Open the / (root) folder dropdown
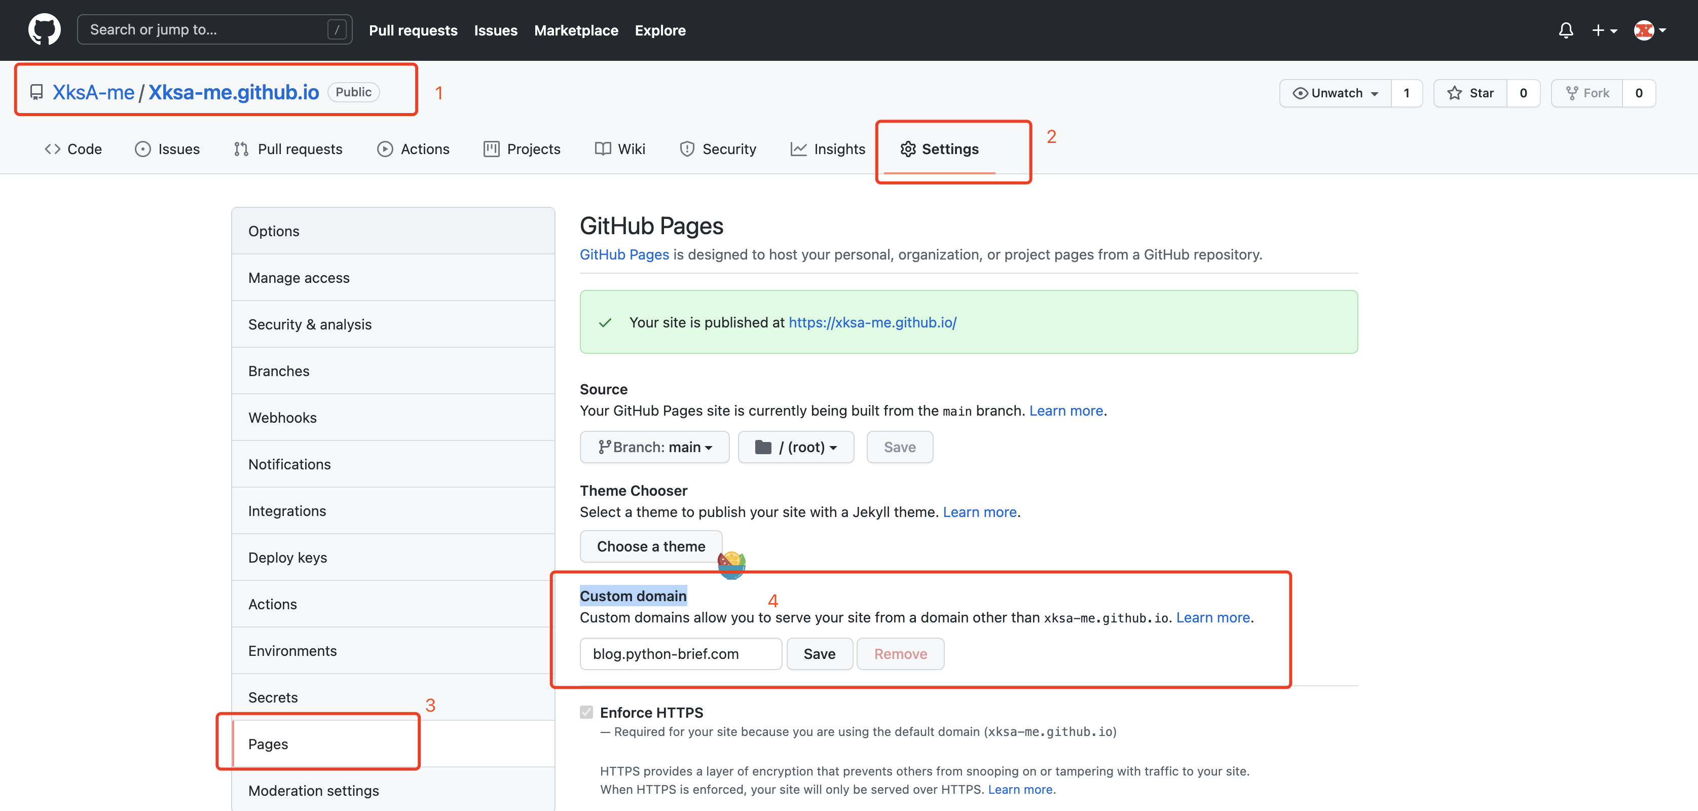Image resolution: width=1698 pixels, height=811 pixels. coord(796,447)
